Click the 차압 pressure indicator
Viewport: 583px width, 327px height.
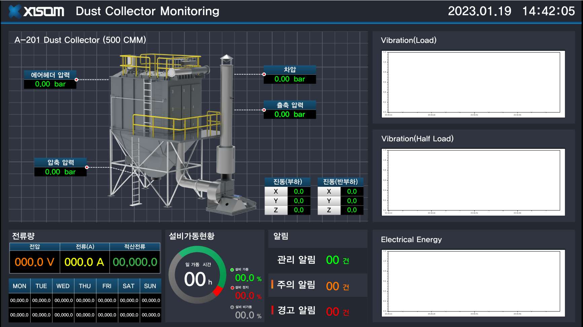[x=290, y=70]
